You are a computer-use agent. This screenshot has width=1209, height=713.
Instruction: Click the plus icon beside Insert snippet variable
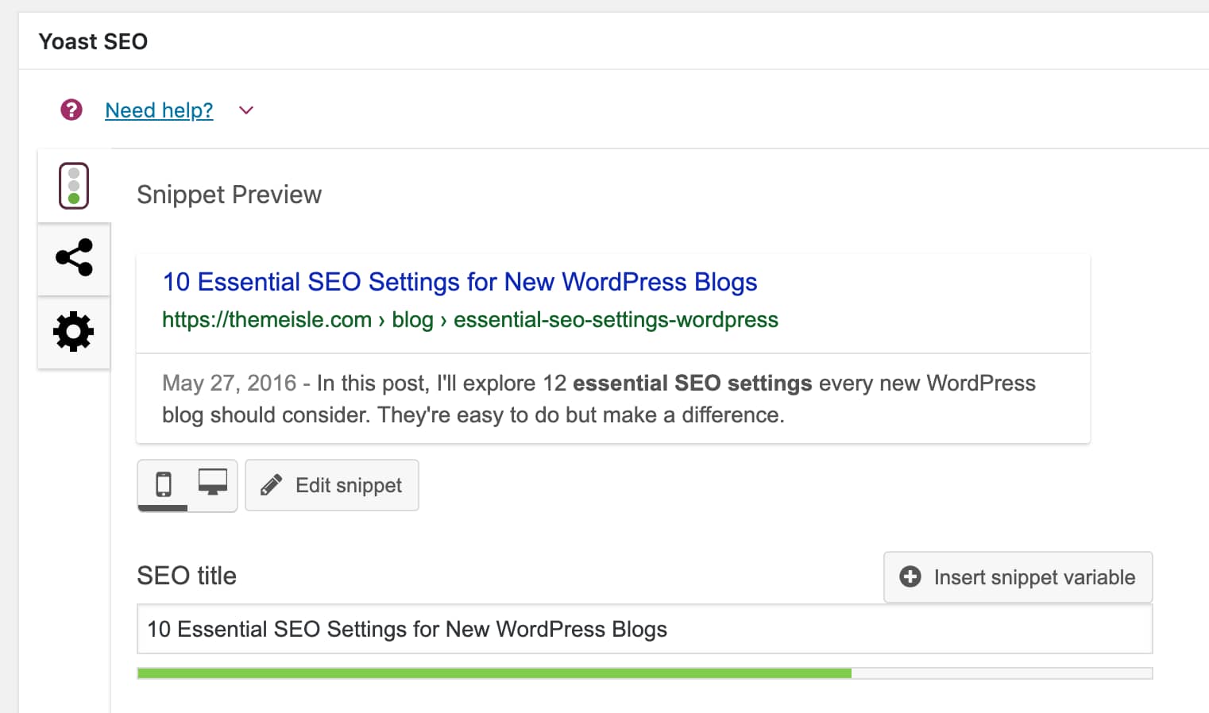910,577
